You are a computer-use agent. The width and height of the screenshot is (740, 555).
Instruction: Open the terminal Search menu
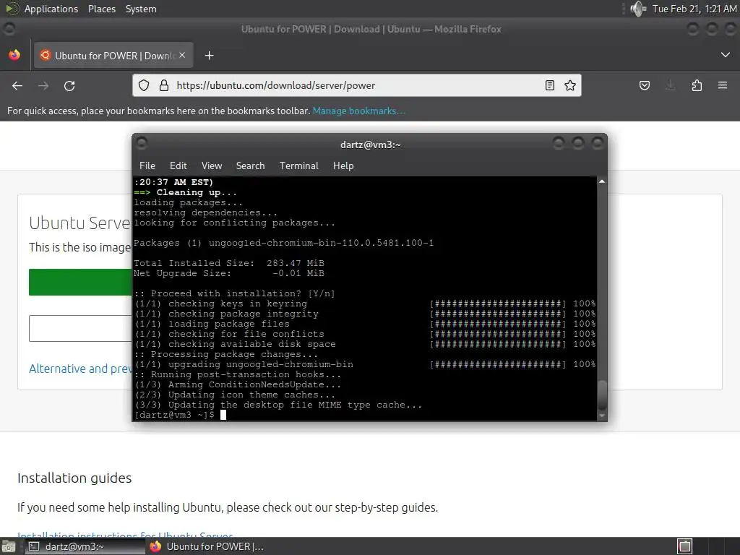point(250,165)
